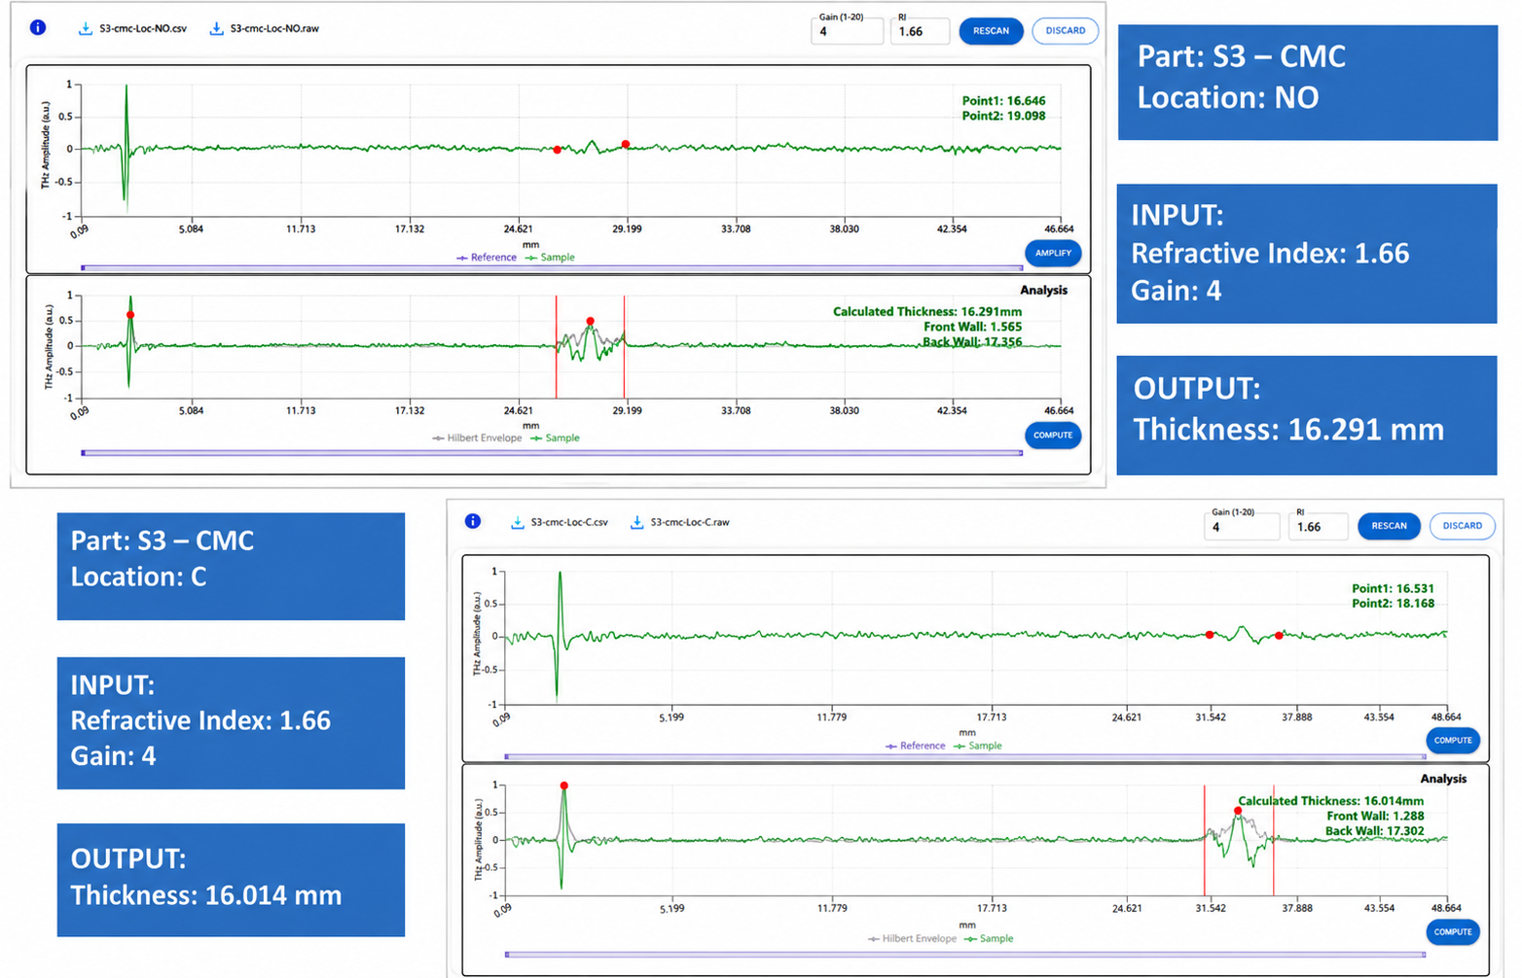Toggle the Reference legend in the Loc-NO top chart
Image resolution: width=1522 pixels, height=978 pixels.
tap(487, 258)
